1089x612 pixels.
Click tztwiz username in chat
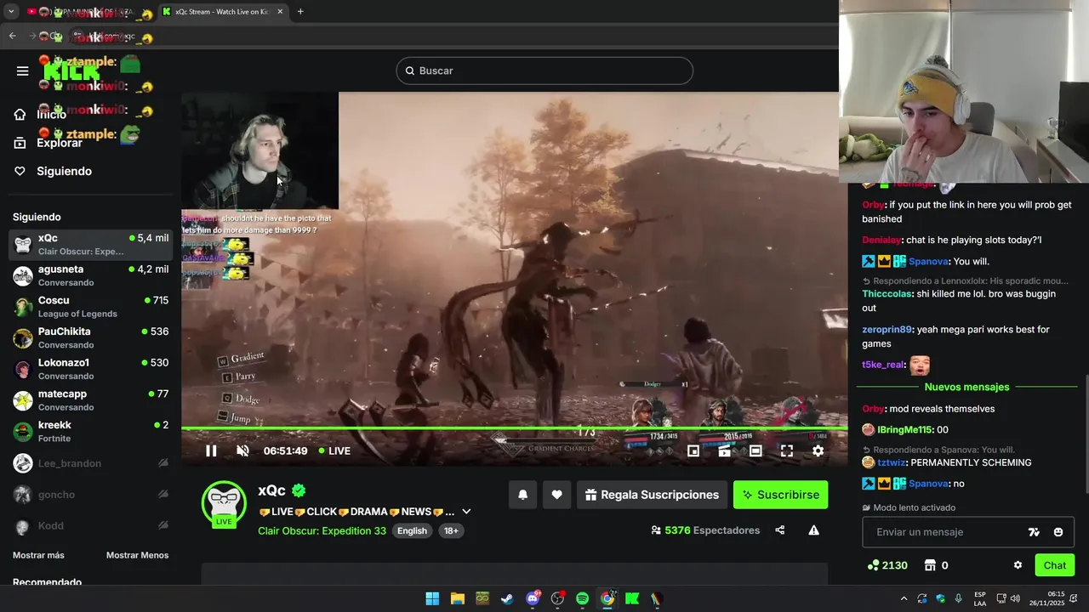[x=891, y=462]
